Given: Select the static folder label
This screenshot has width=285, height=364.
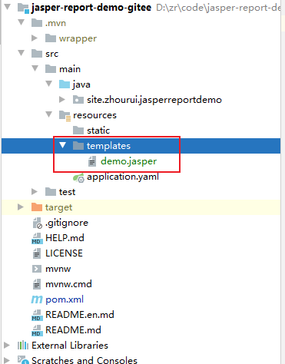Looking at the screenshot, I should (x=98, y=131).
